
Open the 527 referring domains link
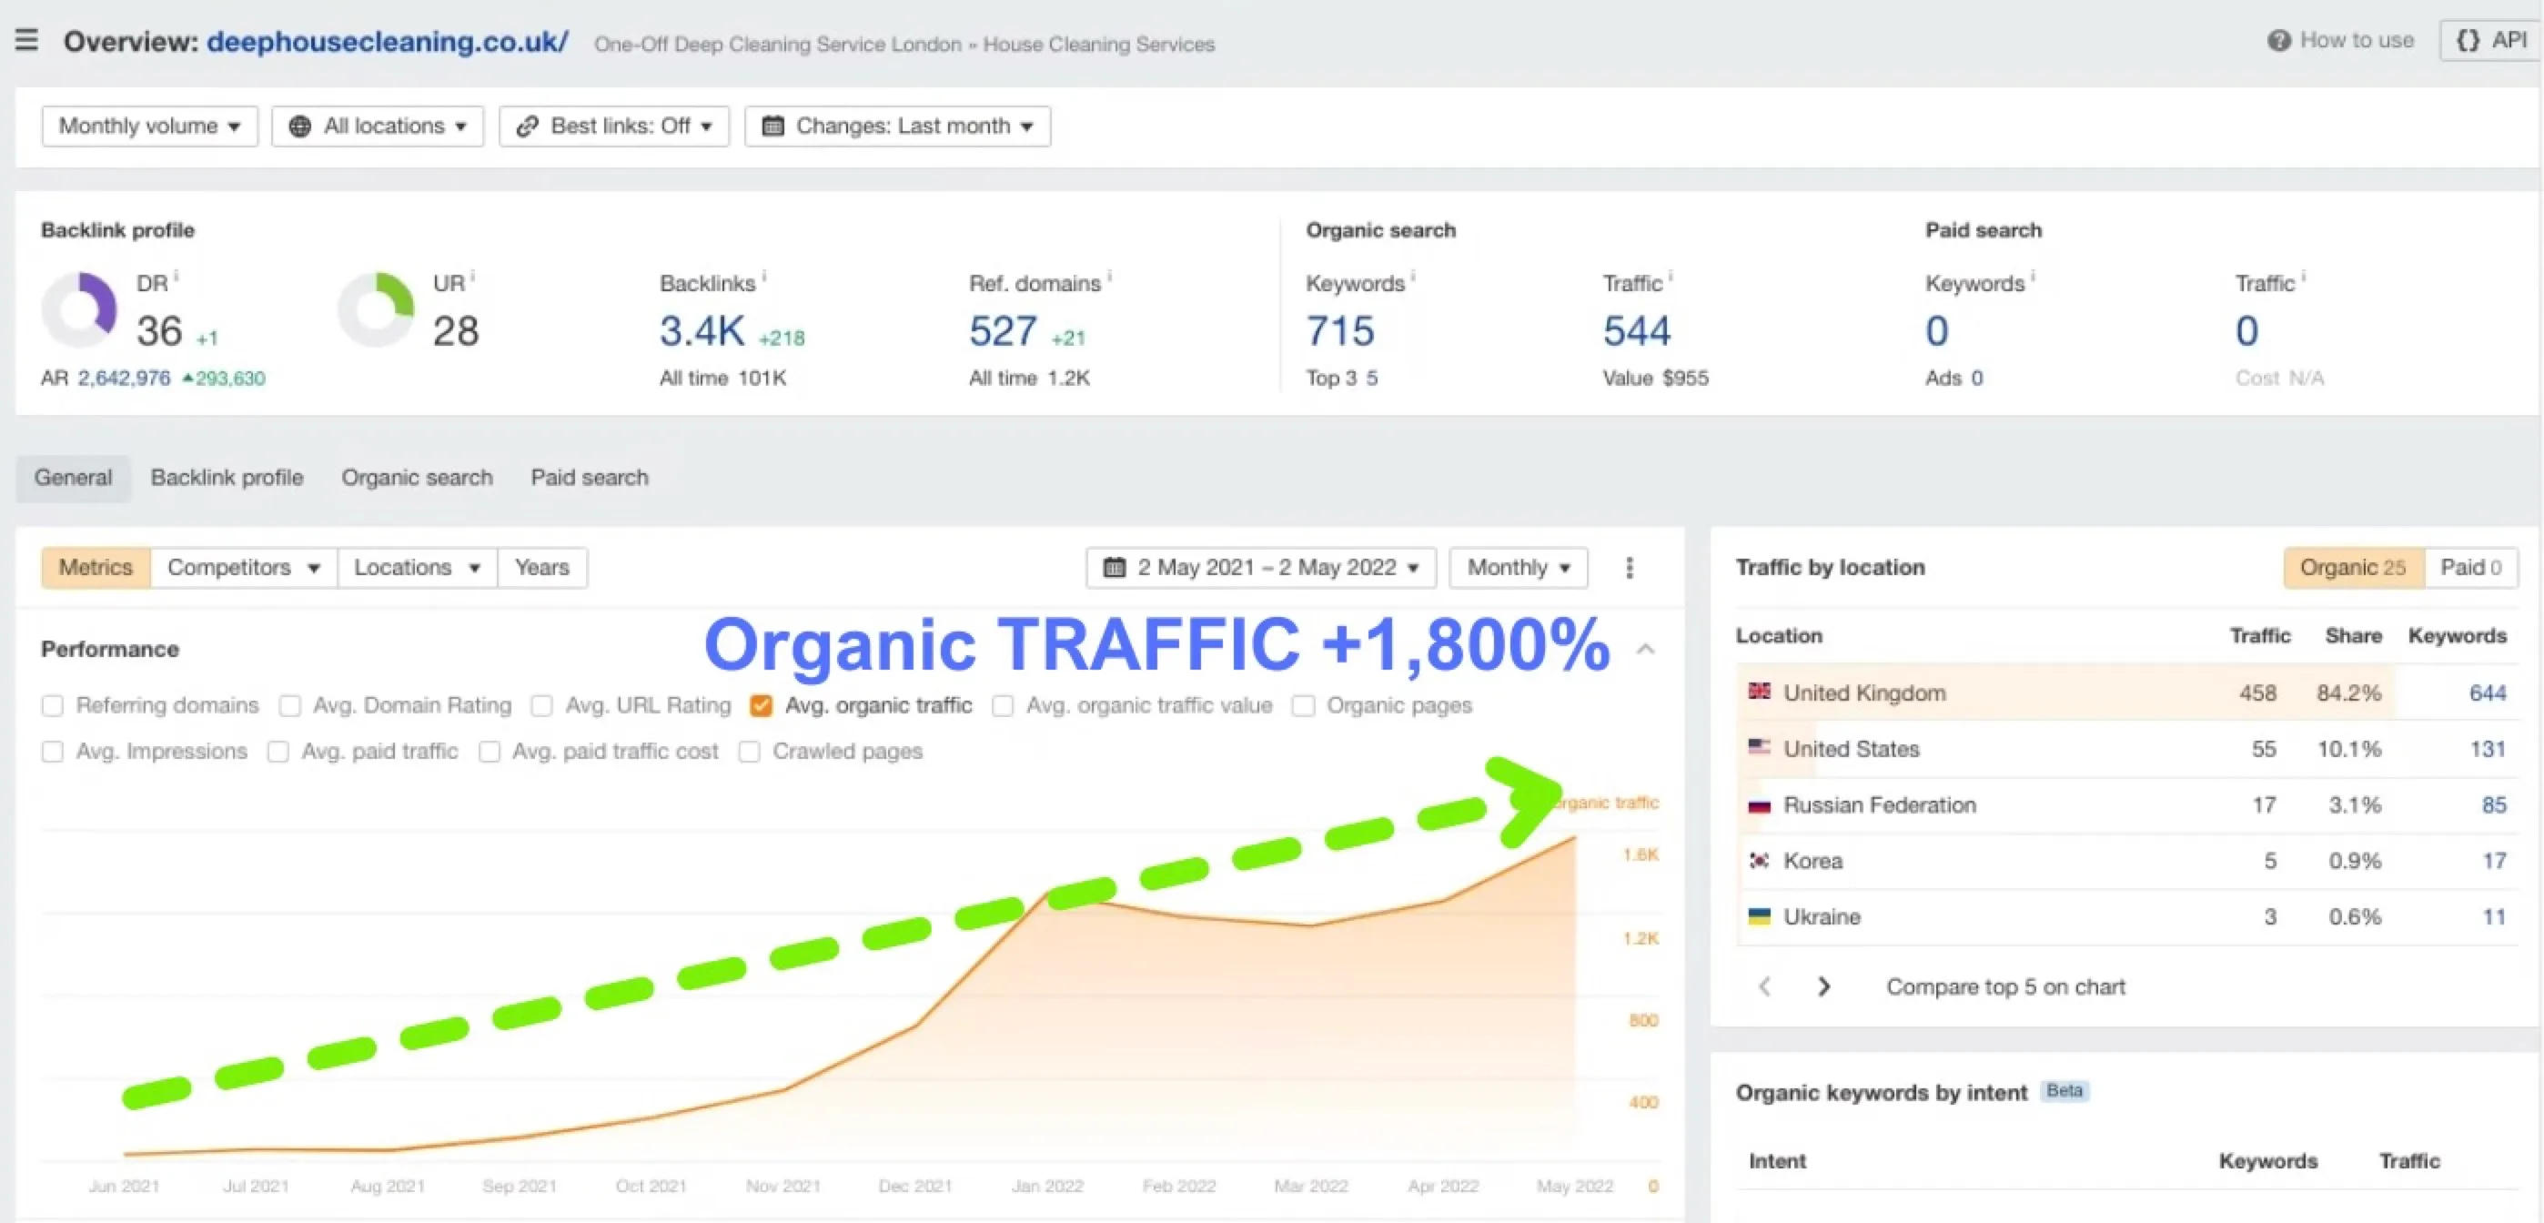pos(1003,331)
